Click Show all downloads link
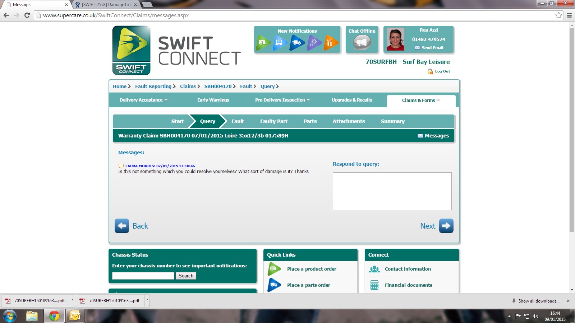 coord(539,301)
